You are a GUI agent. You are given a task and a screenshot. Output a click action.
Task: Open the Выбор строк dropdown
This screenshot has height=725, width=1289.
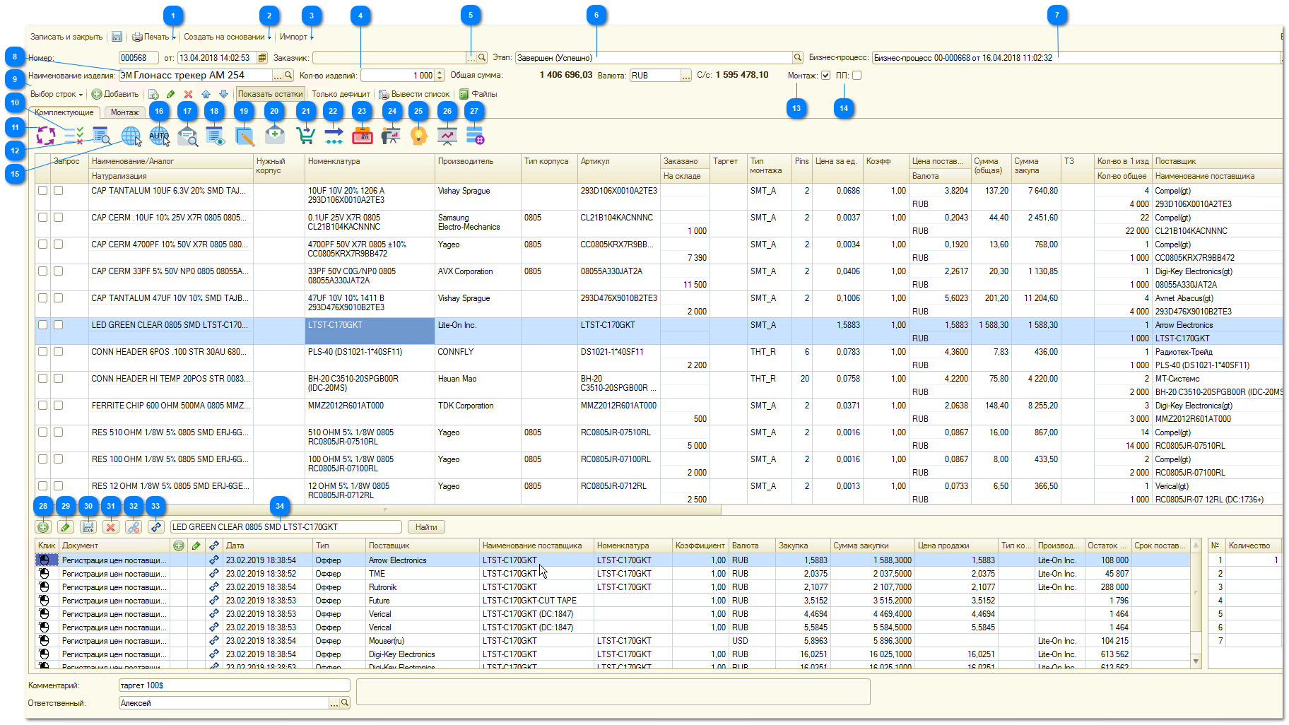[57, 94]
